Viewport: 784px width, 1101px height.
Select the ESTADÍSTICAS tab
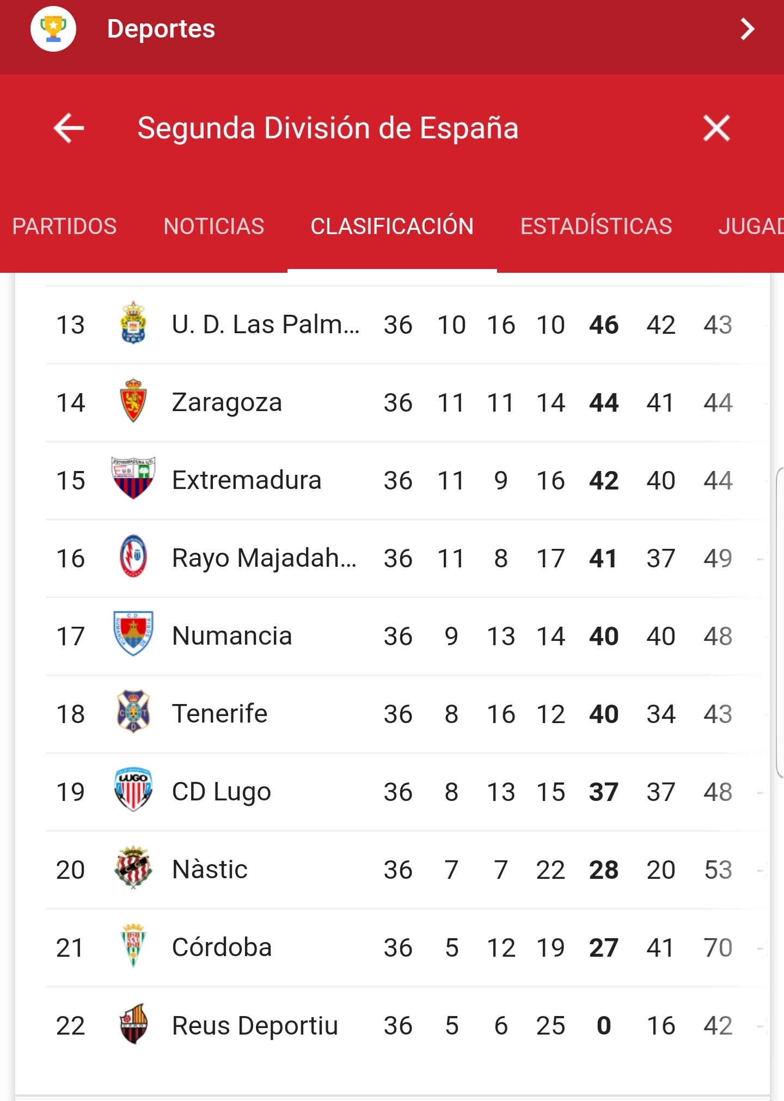click(x=596, y=227)
